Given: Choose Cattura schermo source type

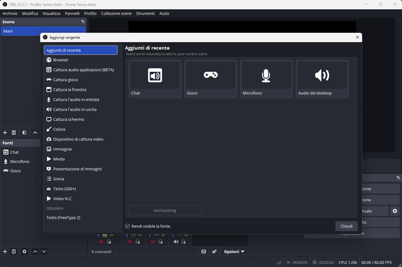Looking at the screenshot, I should coord(80,119).
